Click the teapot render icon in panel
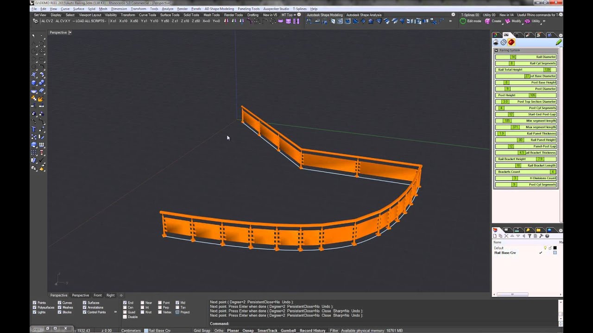The width and height of the screenshot is (593, 333). (496, 42)
